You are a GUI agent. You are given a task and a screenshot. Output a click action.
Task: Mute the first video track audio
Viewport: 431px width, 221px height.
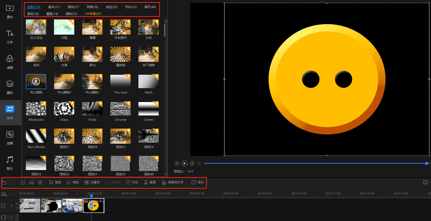17,208
